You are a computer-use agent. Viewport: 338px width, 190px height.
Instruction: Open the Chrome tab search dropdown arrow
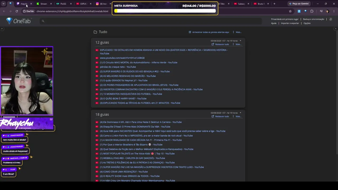(x=3, y=4)
